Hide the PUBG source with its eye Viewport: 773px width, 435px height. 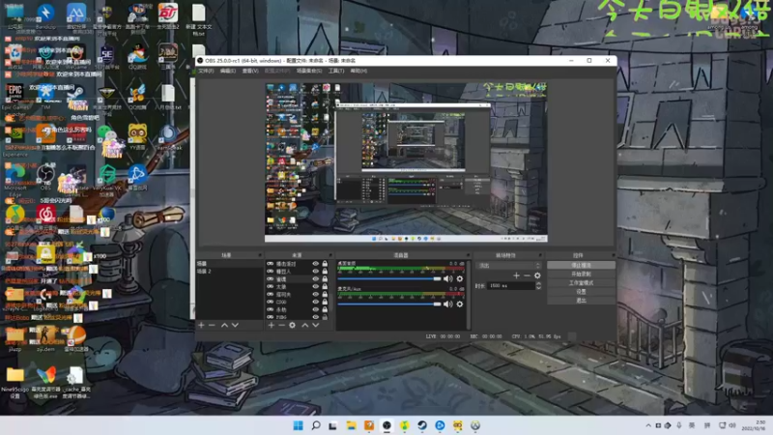click(316, 317)
